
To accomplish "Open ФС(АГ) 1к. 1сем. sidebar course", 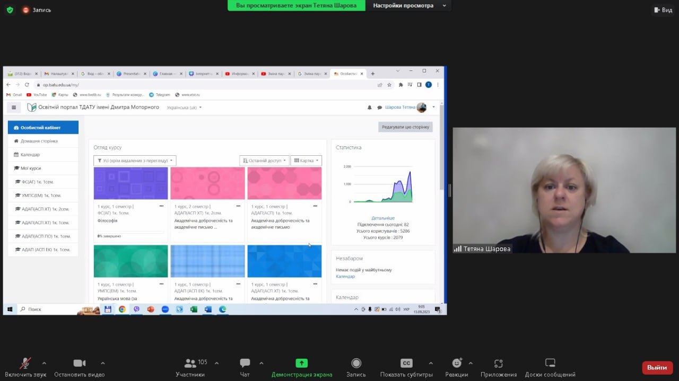I will tap(43, 182).
